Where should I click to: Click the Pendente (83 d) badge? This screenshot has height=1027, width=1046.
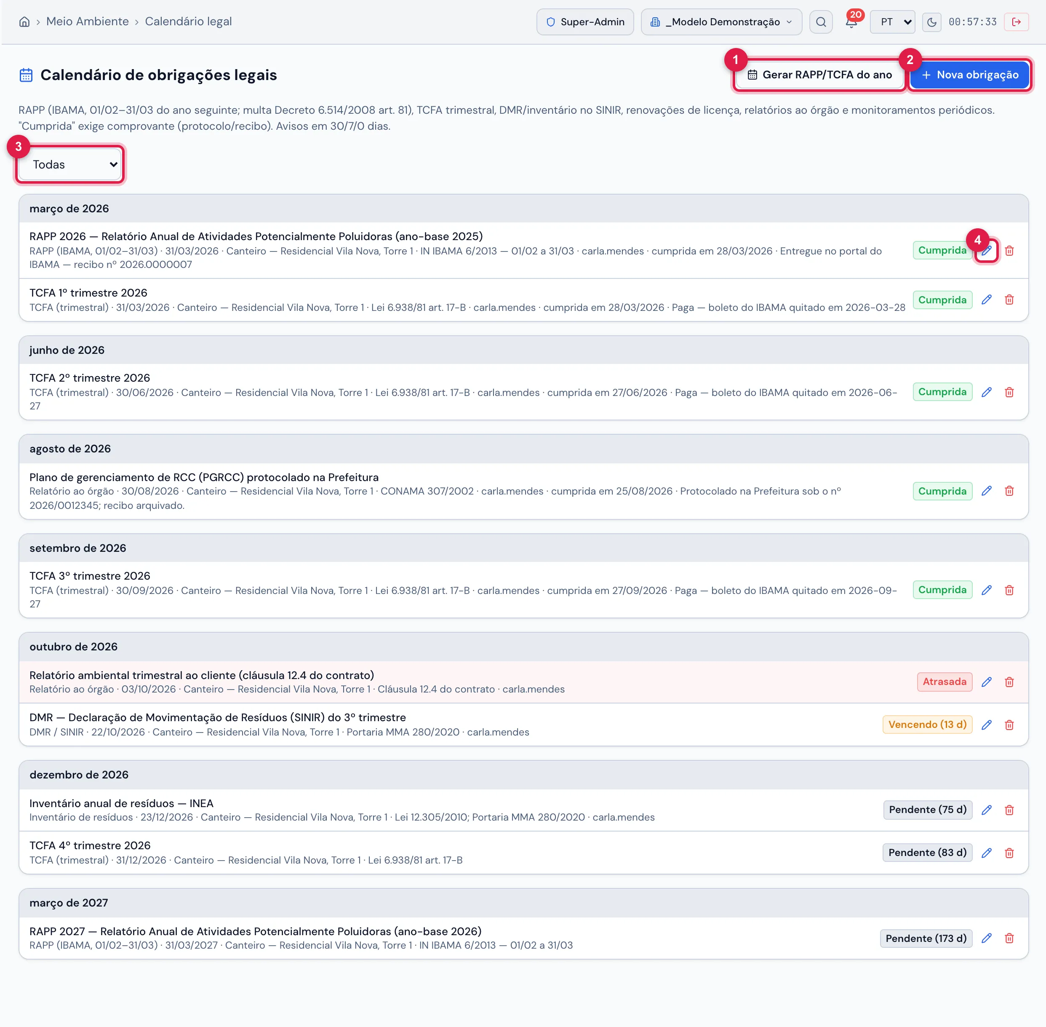[x=927, y=853]
